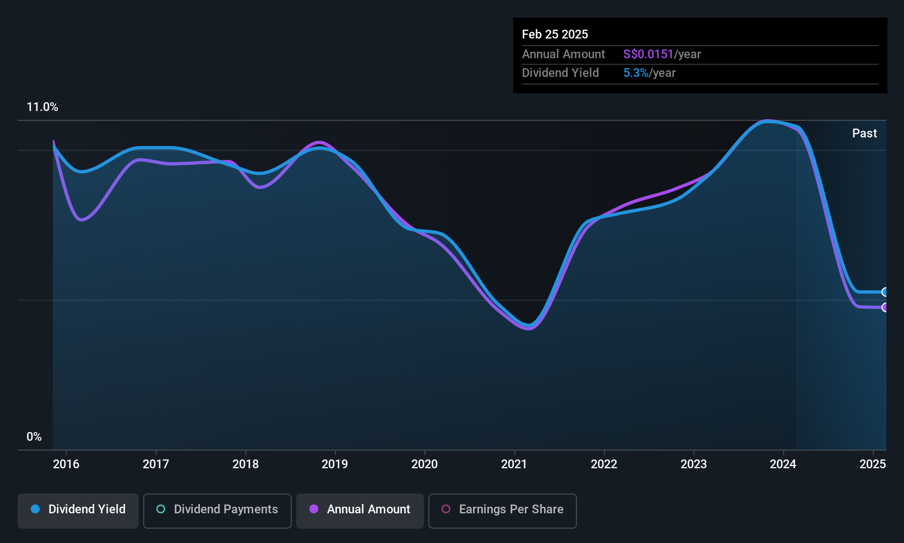Click the 2022 x-axis label
This screenshot has height=543, width=904.
pyautogui.click(x=604, y=464)
